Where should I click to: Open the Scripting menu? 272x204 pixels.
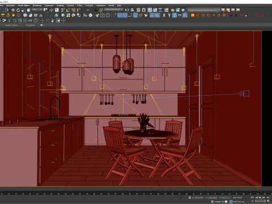tap(60, 6)
